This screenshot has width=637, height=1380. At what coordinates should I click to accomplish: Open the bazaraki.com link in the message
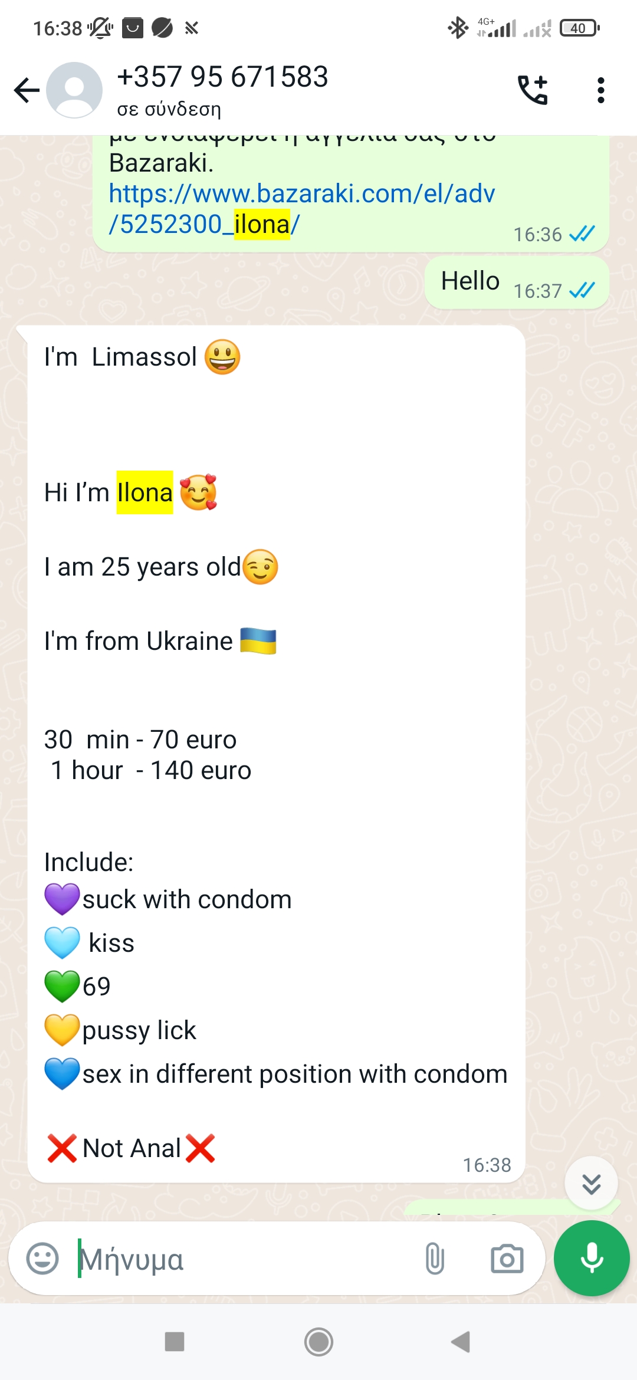(301, 209)
